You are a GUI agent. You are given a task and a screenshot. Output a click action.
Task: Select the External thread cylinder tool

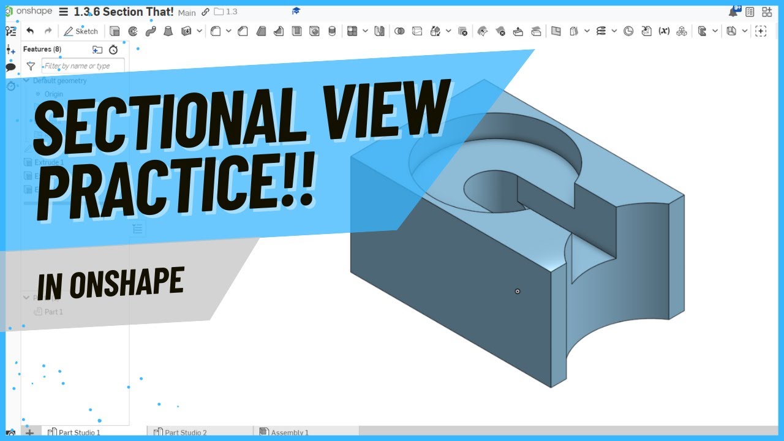[332, 31]
